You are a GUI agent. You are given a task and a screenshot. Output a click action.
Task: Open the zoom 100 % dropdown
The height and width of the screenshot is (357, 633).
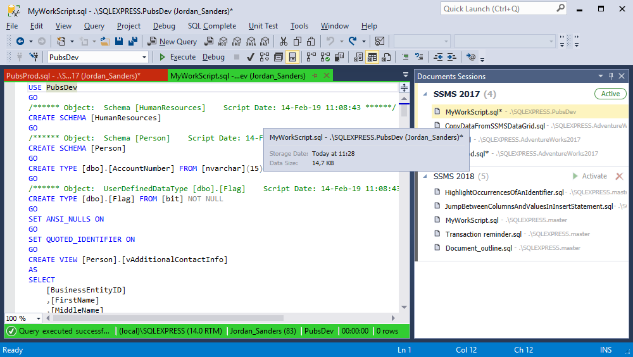39,318
